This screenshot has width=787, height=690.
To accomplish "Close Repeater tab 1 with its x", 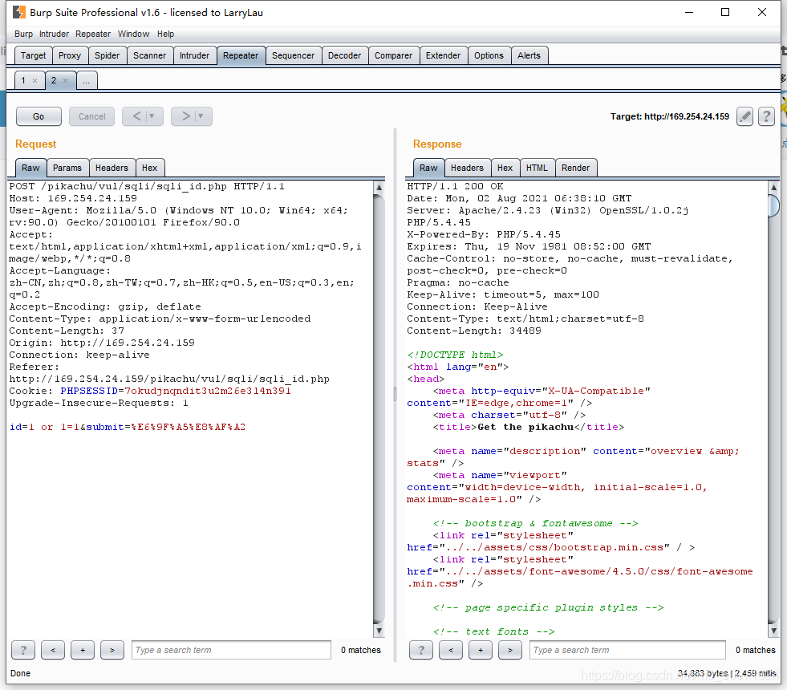I will tap(34, 80).
